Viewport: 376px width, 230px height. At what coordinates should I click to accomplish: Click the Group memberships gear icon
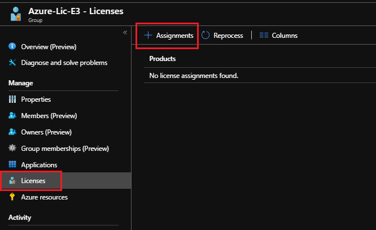tap(12, 148)
